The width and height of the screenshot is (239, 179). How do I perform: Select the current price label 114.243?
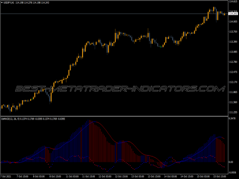click(x=233, y=14)
